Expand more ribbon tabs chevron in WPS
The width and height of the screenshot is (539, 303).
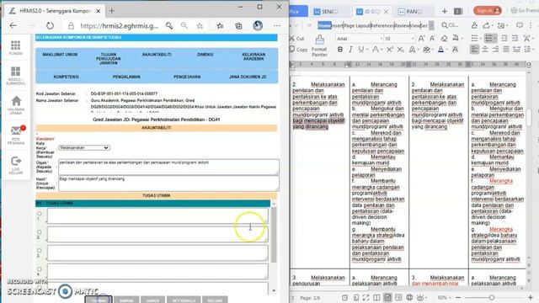click(x=431, y=25)
